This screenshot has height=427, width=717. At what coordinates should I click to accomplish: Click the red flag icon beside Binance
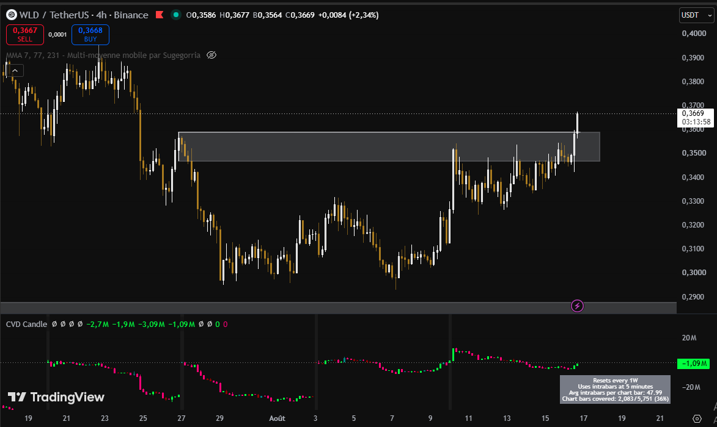click(x=159, y=15)
